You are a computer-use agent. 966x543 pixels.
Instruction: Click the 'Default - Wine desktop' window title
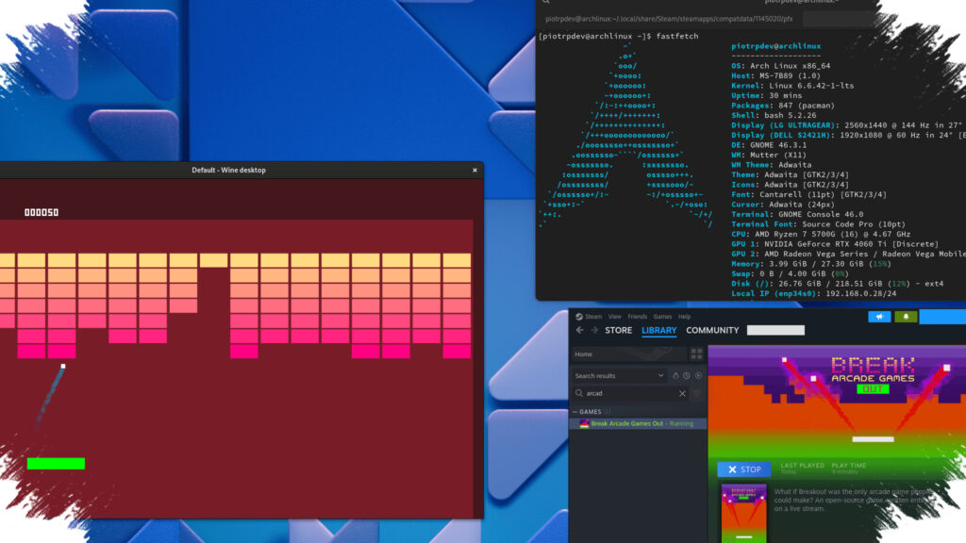[228, 170]
